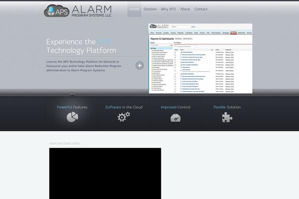Open the Why APS page

168,9
